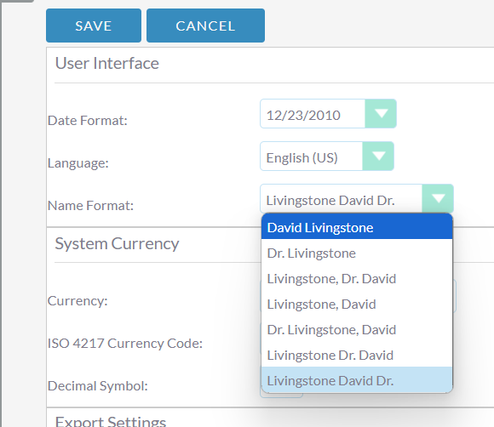
Task: Collapse the Name Format dropdown arrow
Action: (x=438, y=198)
